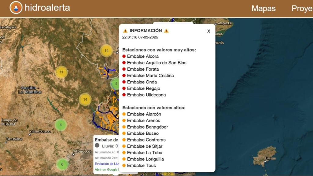Click the cluster marker showing 14 near top
The image size is (313, 176).
pyautogui.click(x=106, y=51)
